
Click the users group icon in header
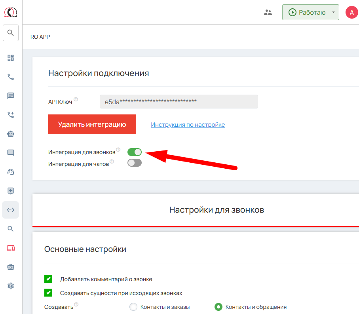(268, 13)
